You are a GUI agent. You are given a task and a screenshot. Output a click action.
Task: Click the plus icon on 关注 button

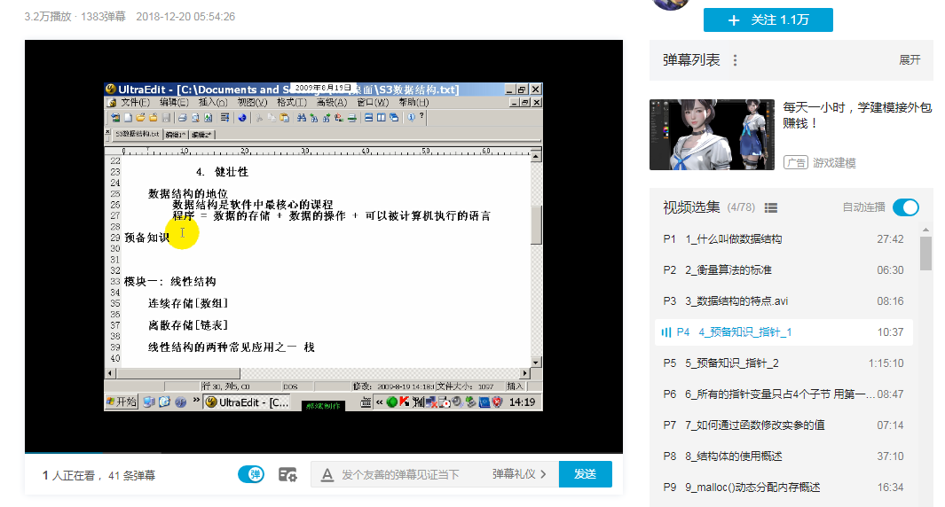[734, 20]
